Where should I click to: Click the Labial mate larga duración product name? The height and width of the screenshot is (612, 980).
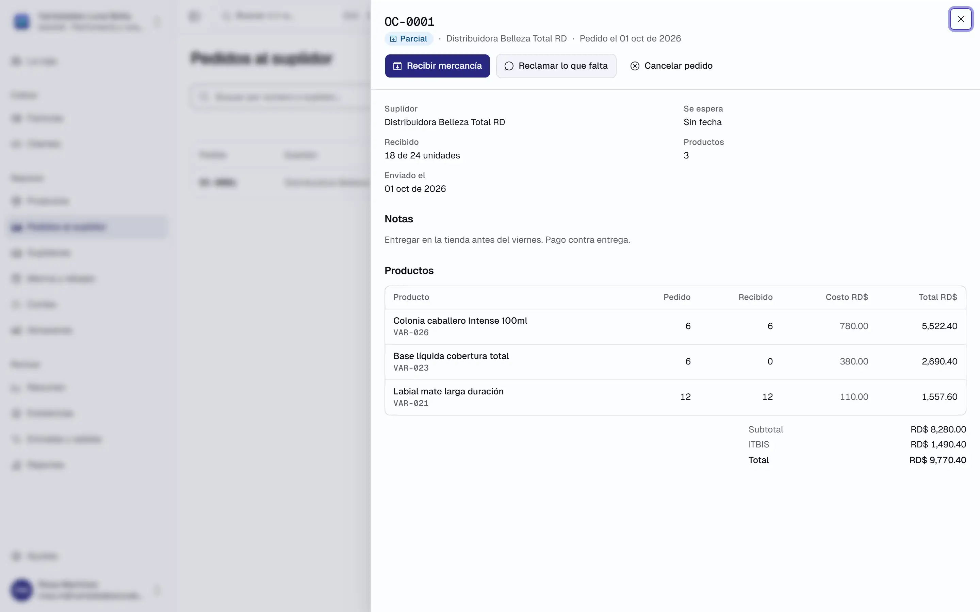coord(448,391)
